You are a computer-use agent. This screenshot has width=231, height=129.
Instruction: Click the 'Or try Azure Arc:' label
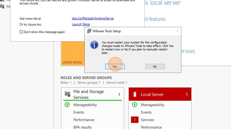[31, 24]
